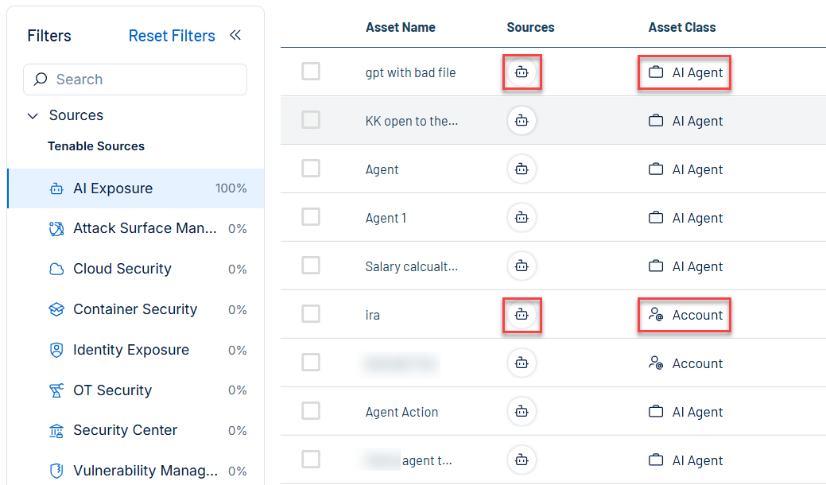Collapse the Filters panel with double chevron
This screenshot has width=826, height=485.
click(x=235, y=35)
